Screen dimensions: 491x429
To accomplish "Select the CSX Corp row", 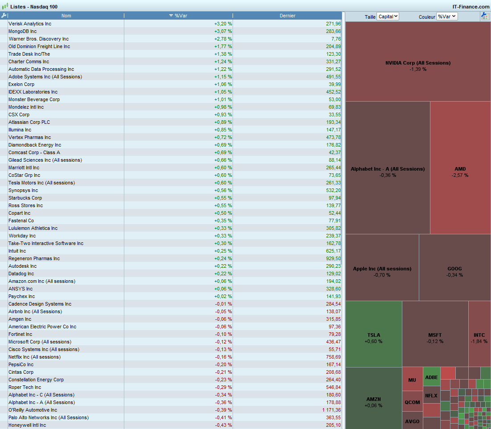I will pos(171,114).
